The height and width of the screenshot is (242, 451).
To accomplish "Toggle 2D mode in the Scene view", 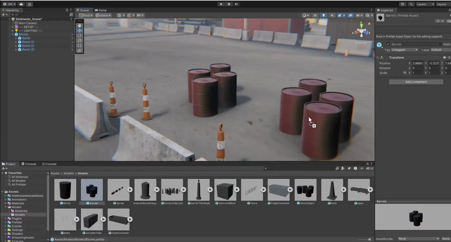I will 315,15.
